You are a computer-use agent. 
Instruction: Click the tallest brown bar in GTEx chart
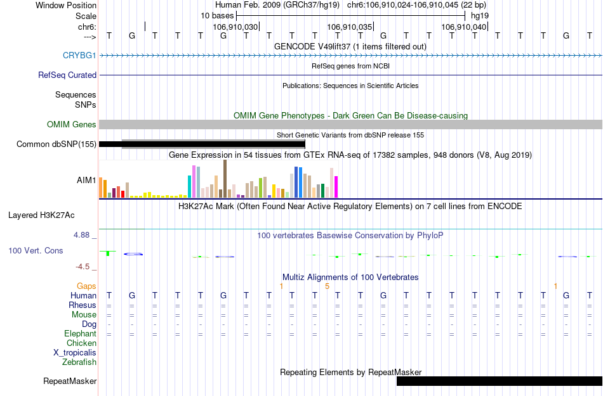(x=225, y=179)
